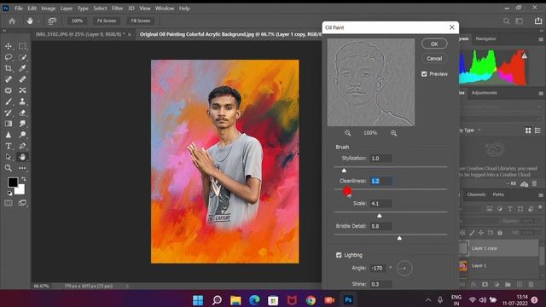The image size is (546, 307).
Task: Click the Fit Screen button
Action: 107,20
